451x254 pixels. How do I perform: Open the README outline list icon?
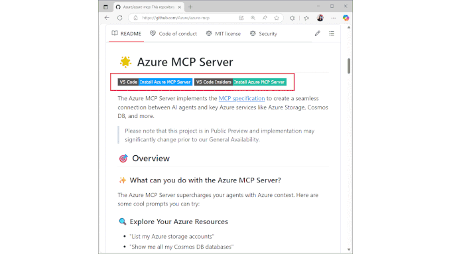click(332, 34)
